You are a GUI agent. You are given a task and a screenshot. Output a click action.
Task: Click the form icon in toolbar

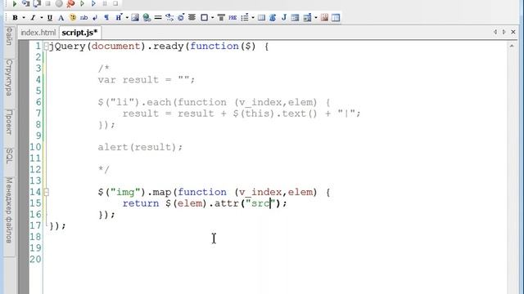click(x=295, y=18)
